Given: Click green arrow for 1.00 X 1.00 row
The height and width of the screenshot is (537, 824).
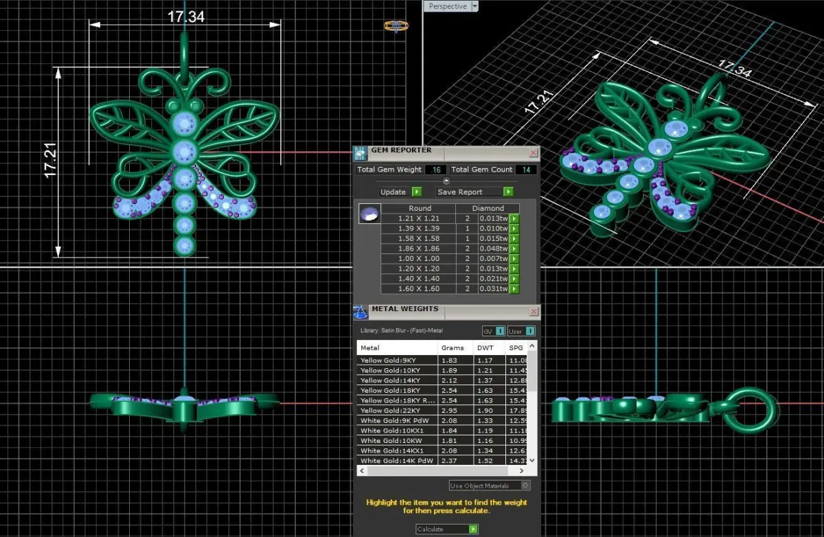Looking at the screenshot, I should (514, 260).
